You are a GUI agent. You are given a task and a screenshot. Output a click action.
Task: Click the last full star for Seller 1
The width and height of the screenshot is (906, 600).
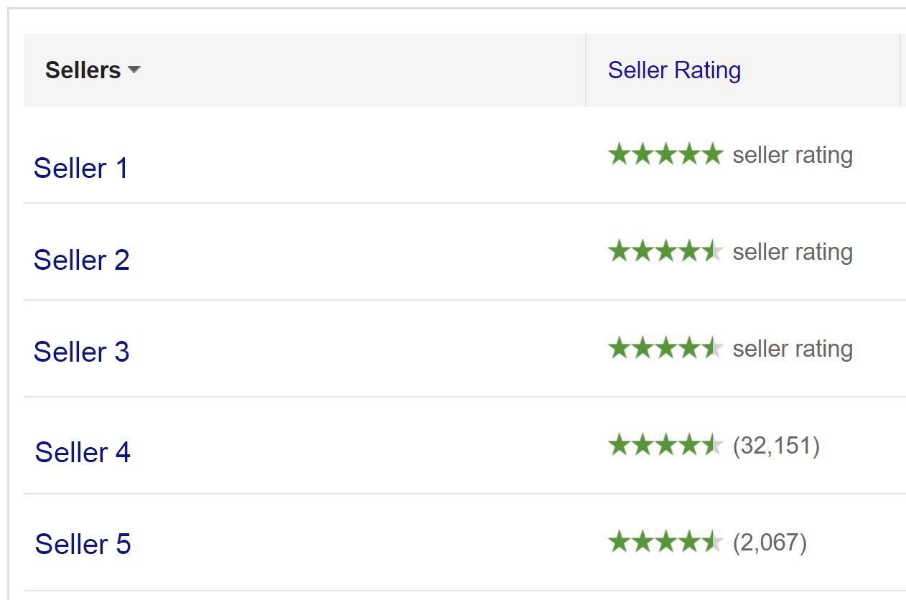(x=712, y=154)
